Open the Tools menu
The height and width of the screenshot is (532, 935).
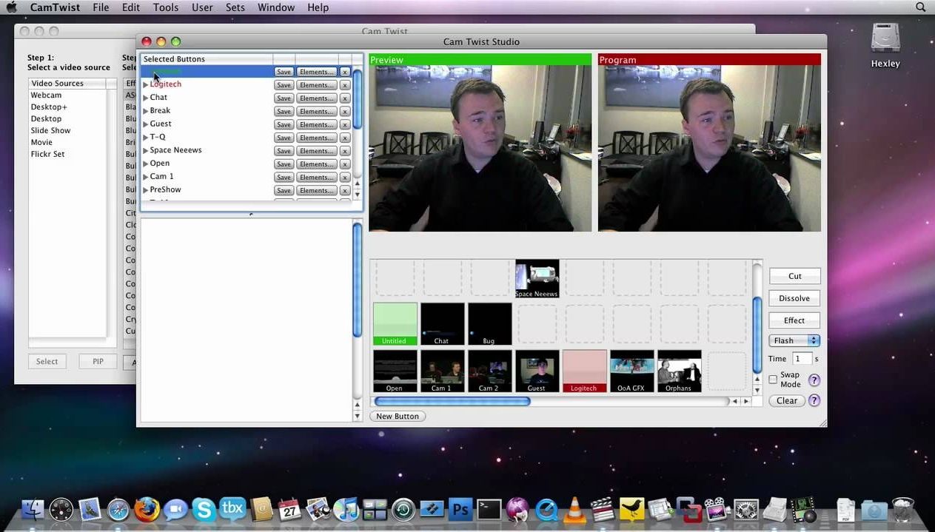[166, 7]
